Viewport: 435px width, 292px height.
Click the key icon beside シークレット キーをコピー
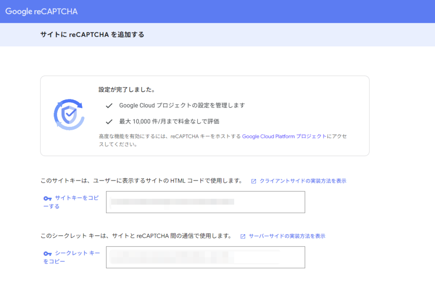[x=48, y=253]
